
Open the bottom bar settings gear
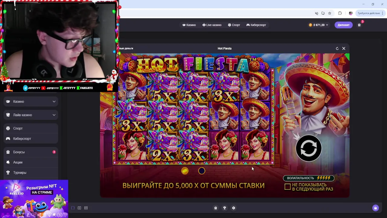pyautogui.click(x=233, y=208)
